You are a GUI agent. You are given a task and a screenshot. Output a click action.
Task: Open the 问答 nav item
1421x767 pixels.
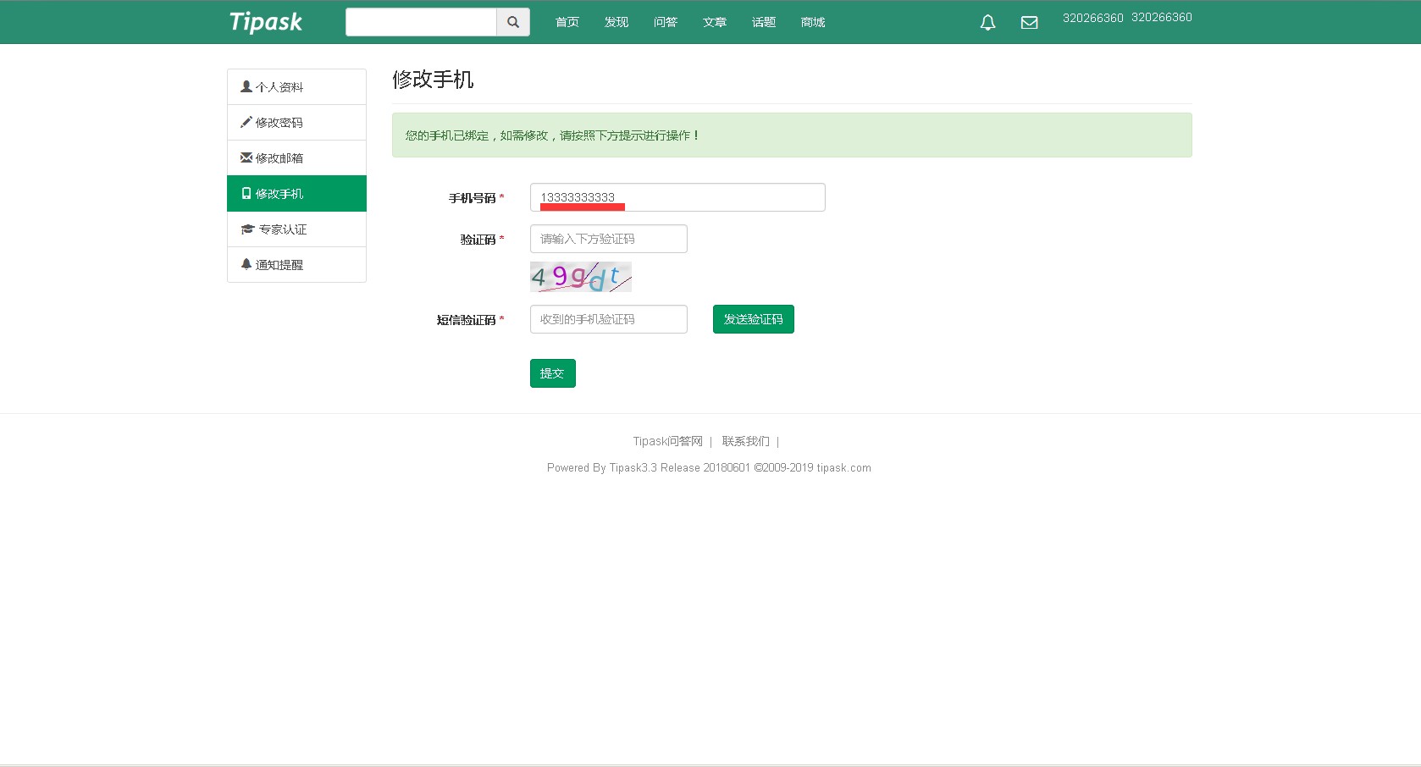[666, 22]
